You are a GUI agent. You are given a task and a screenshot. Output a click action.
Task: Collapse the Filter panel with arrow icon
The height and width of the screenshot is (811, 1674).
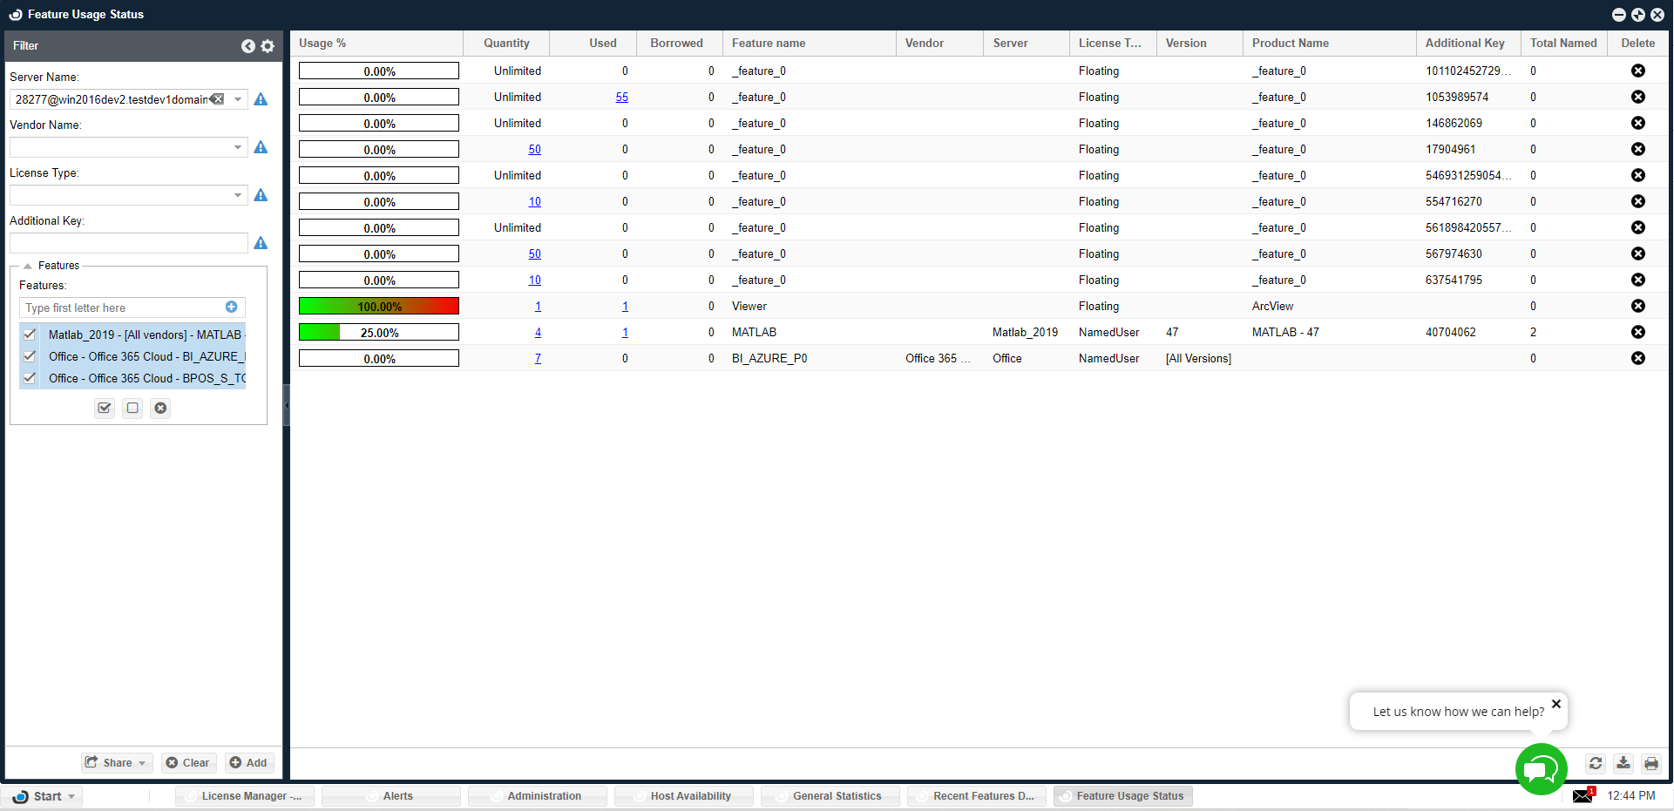pos(248,46)
